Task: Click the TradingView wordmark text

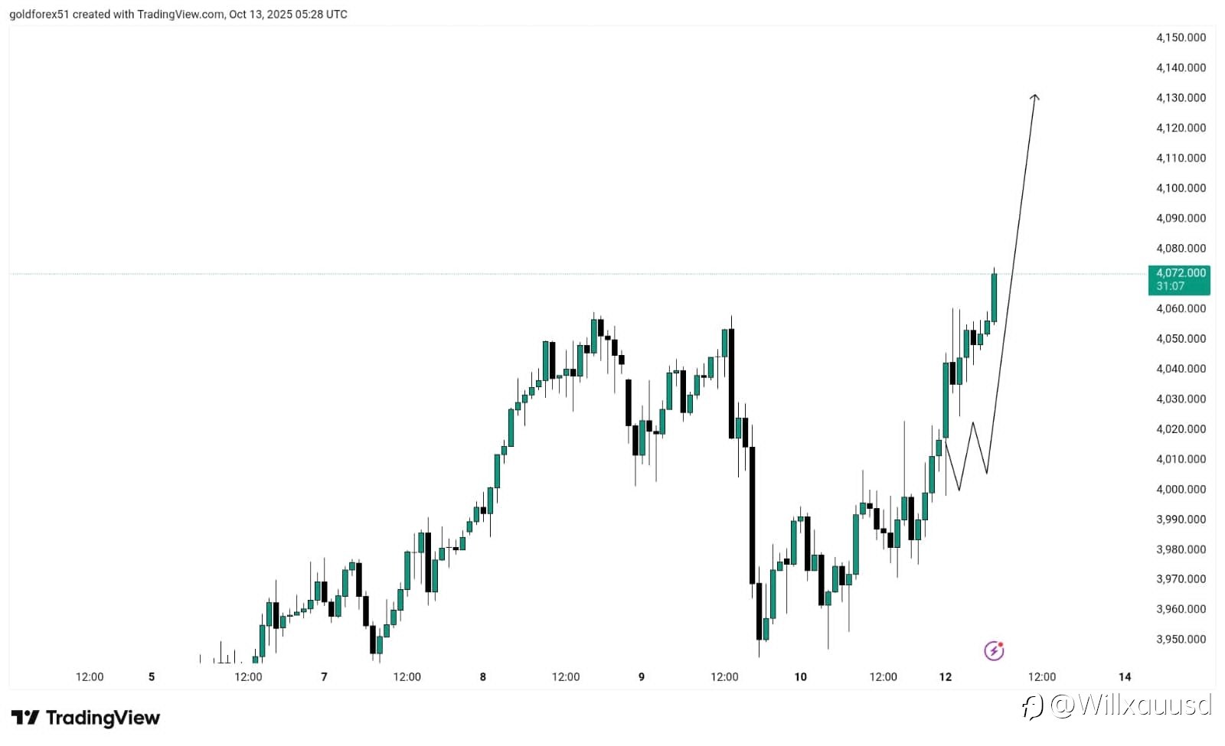Action: 103,718
